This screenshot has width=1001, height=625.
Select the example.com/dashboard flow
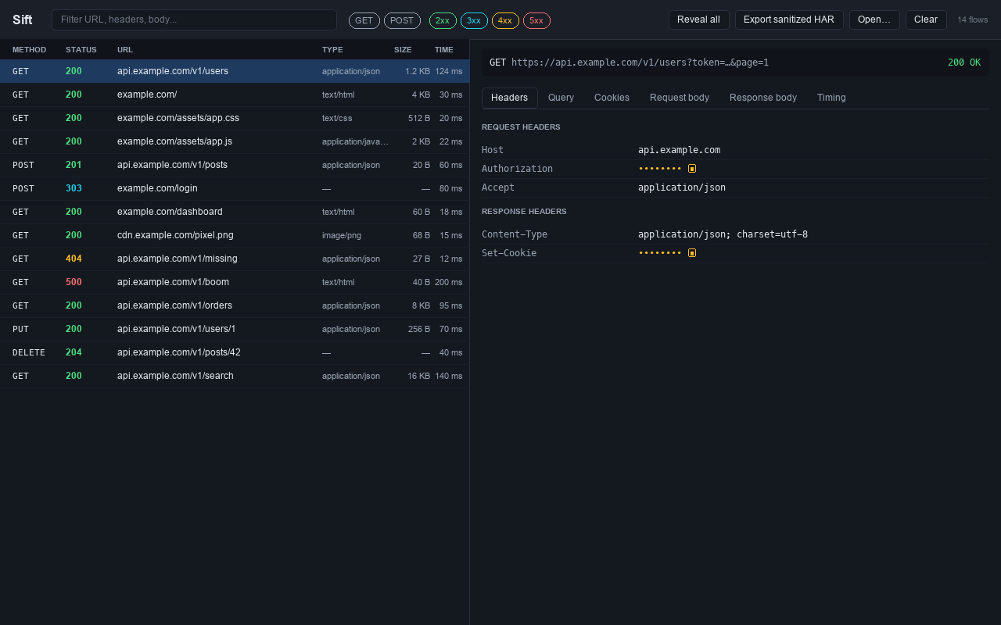coord(235,212)
